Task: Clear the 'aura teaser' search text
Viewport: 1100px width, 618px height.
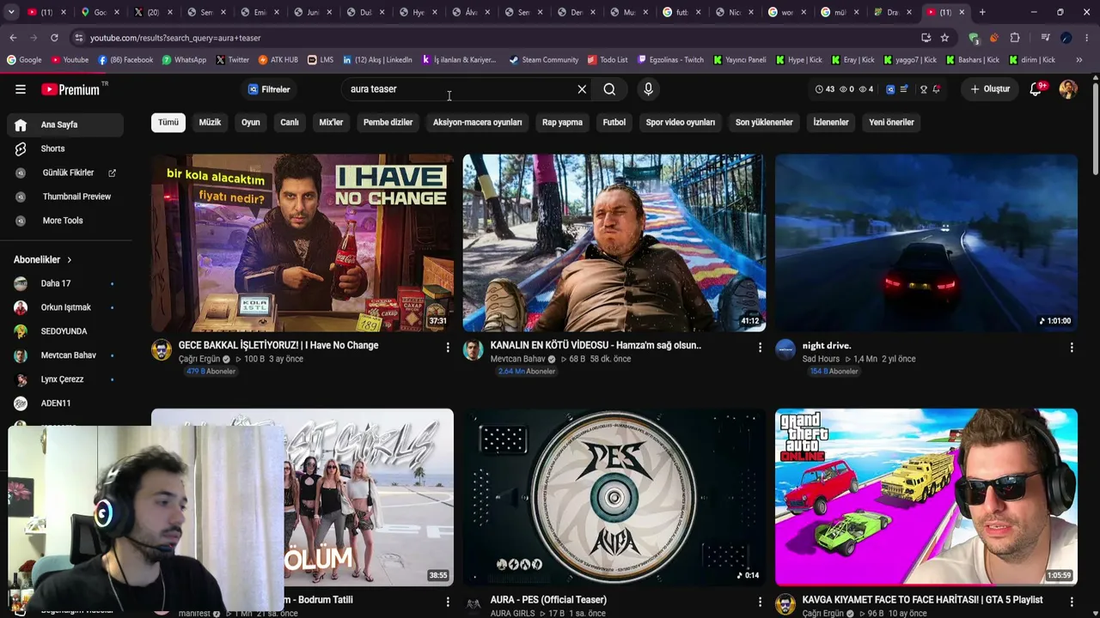Action: pos(582,89)
